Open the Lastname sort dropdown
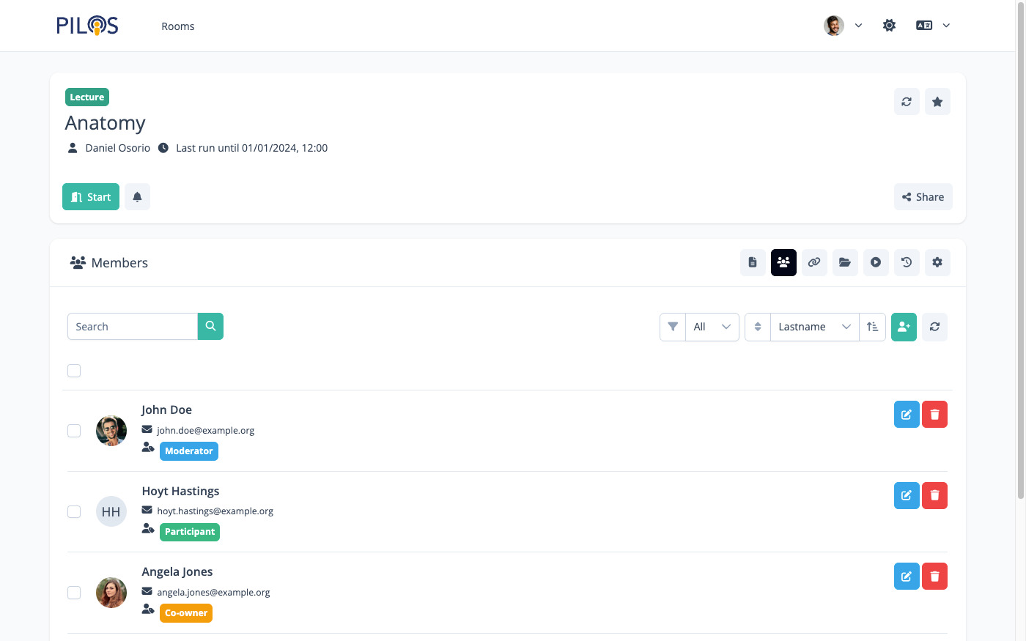1026x641 pixels. 814,327
